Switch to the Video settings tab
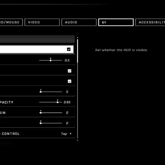The height and width of the screenshot is (165, 165). pyautogui.click(x=42, y=22)
